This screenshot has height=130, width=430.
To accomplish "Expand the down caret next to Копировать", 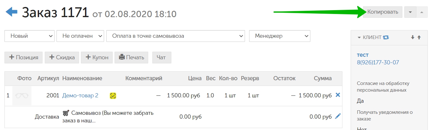I will pos(410,12).
